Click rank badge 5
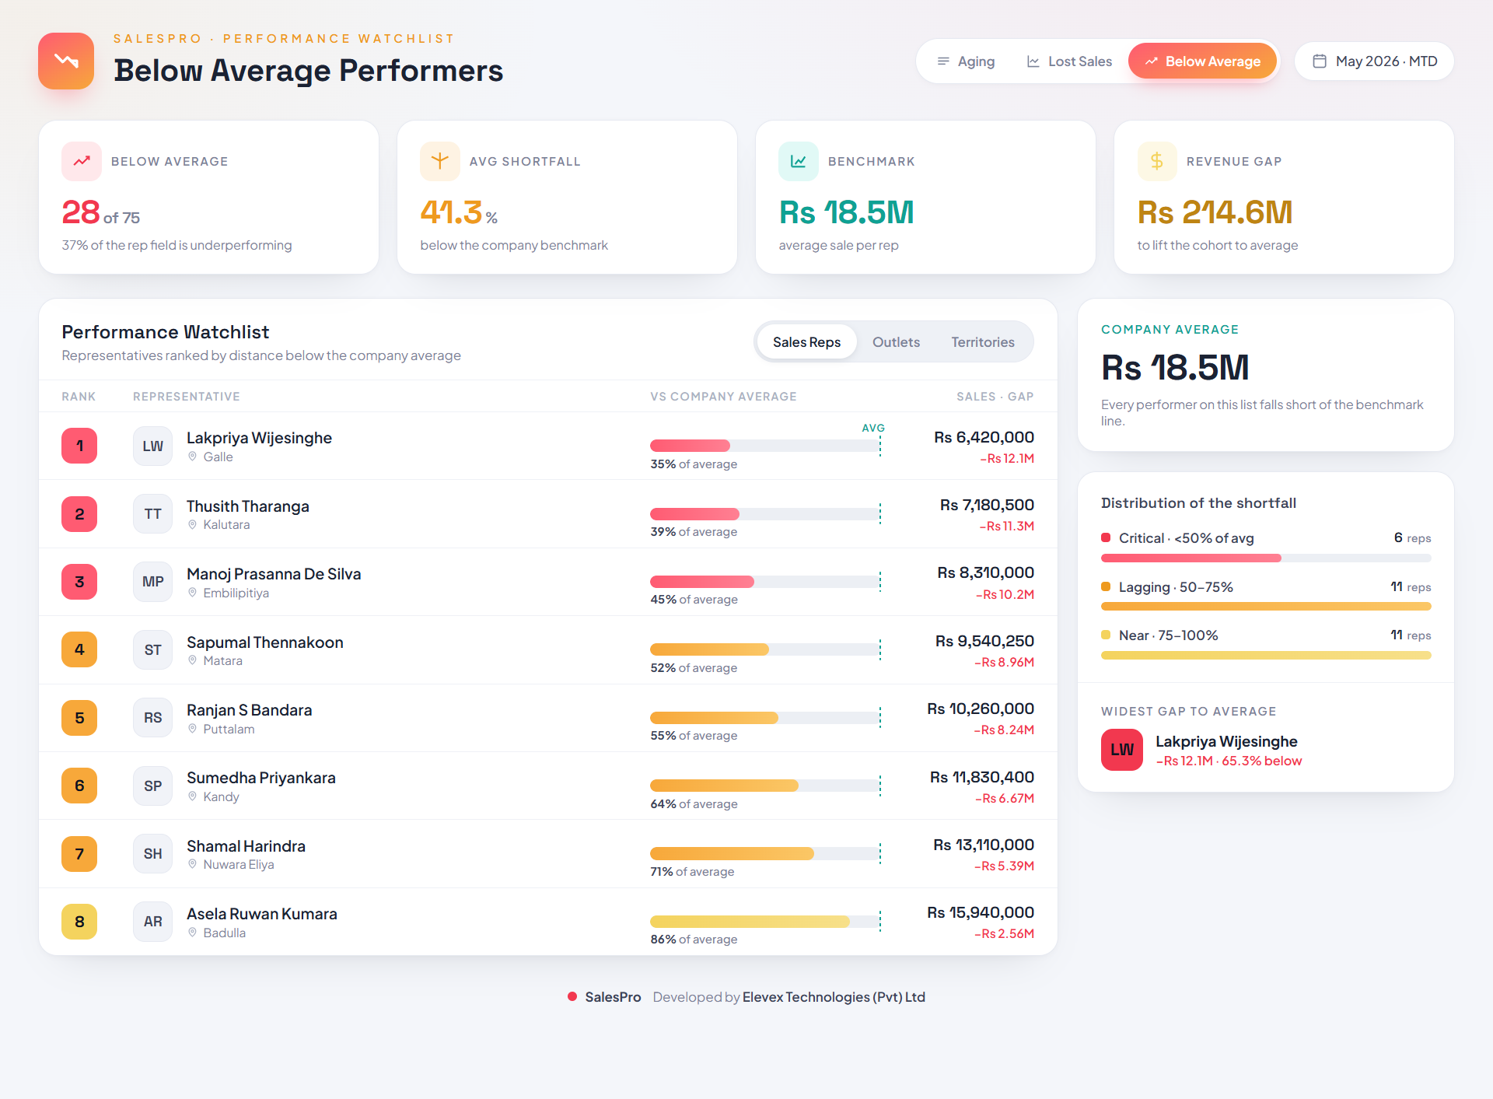1493x1099 pixels. [x=79, y=718]
